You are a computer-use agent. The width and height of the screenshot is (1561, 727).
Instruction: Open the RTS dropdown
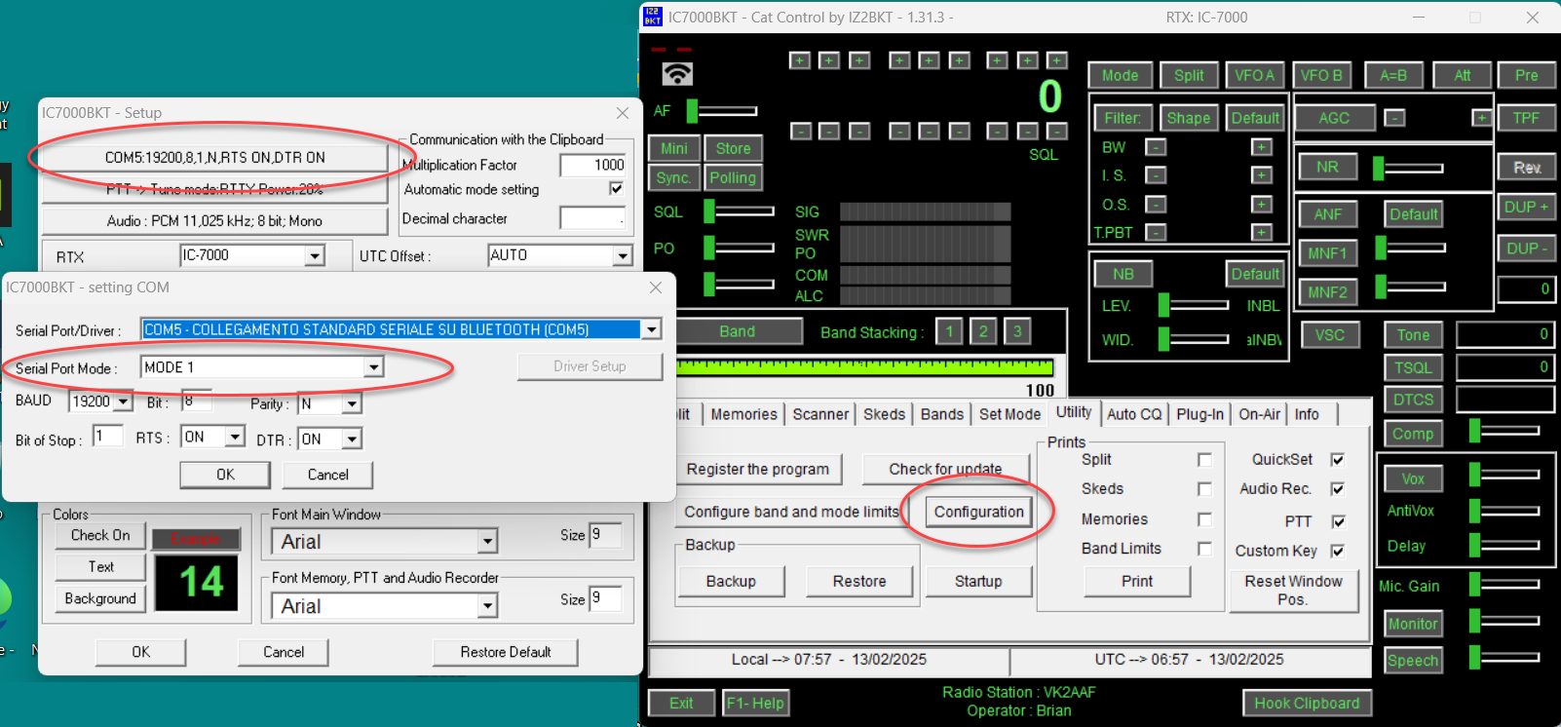pyautogui.click(x=234, y=437)
